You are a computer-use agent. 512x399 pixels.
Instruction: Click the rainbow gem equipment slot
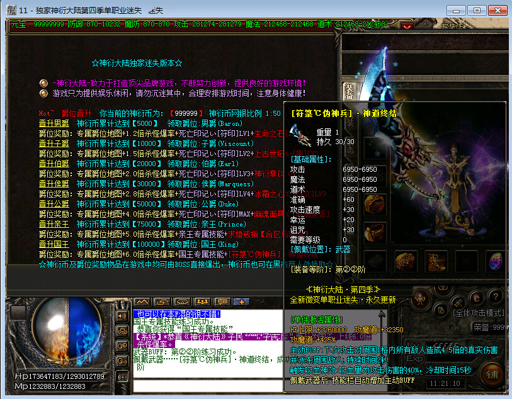click(x=496, y=261)
